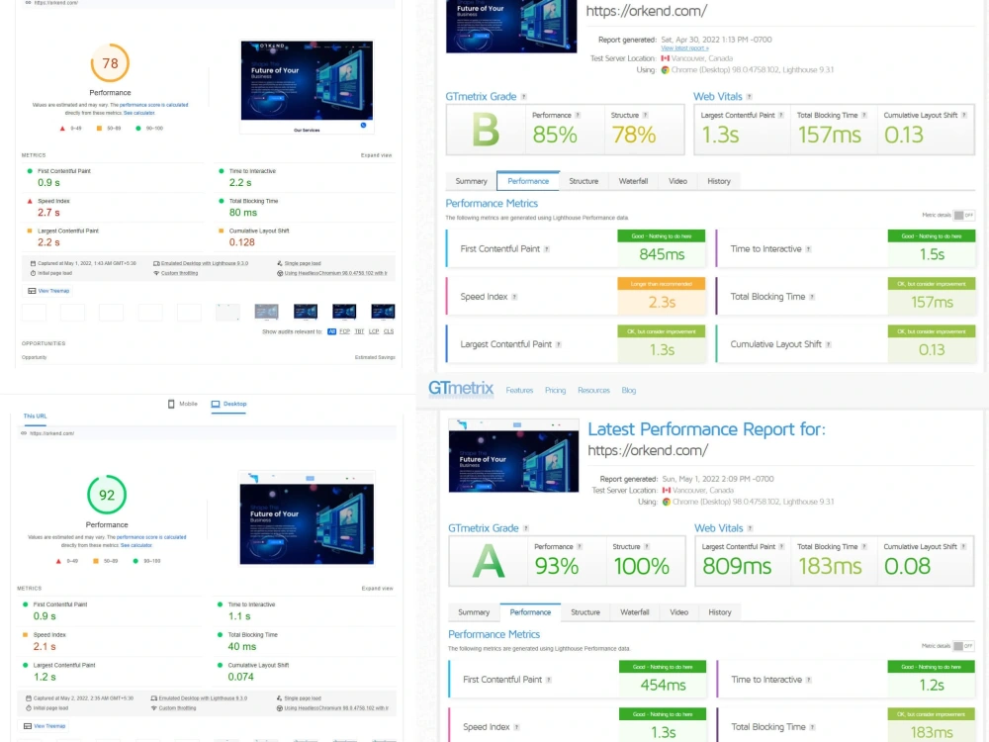Click help icon beside GTmetrix Grade in B report
Screen dimensions: 989x742
[x=524, y=97]
